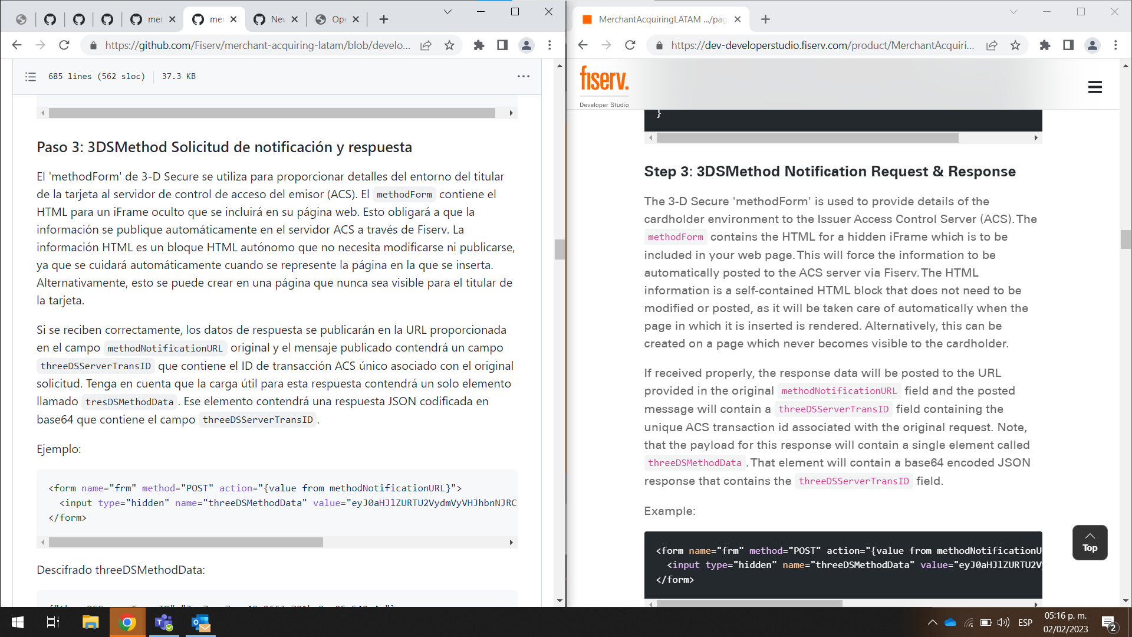This screenshot has height=637, width=1132.
Task: Toggle side panel in left browser
Action: coord(502,45)
